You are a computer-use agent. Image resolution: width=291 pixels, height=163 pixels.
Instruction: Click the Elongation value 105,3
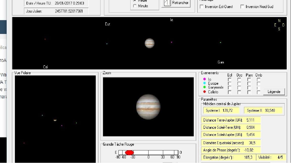248,157
